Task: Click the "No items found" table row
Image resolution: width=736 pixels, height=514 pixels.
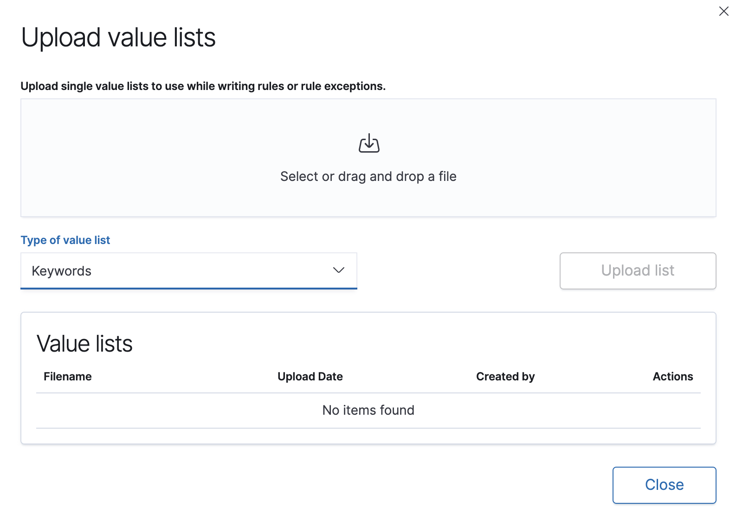Action: [x=368, y=411]
